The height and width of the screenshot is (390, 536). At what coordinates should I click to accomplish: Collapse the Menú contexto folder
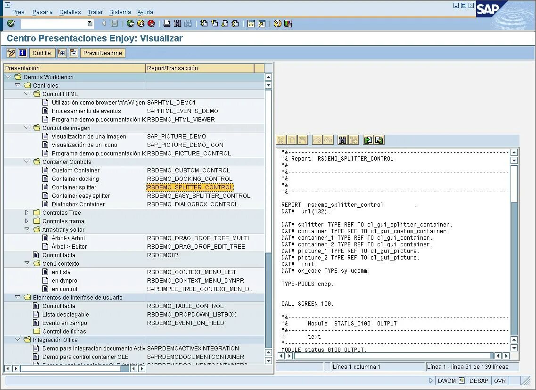(27, 263)
